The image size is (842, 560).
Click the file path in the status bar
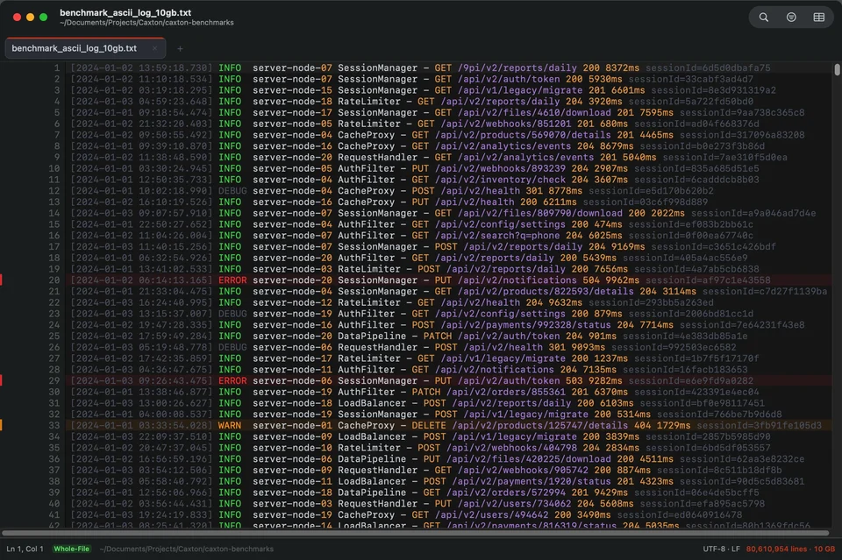[x=186, y=549]
